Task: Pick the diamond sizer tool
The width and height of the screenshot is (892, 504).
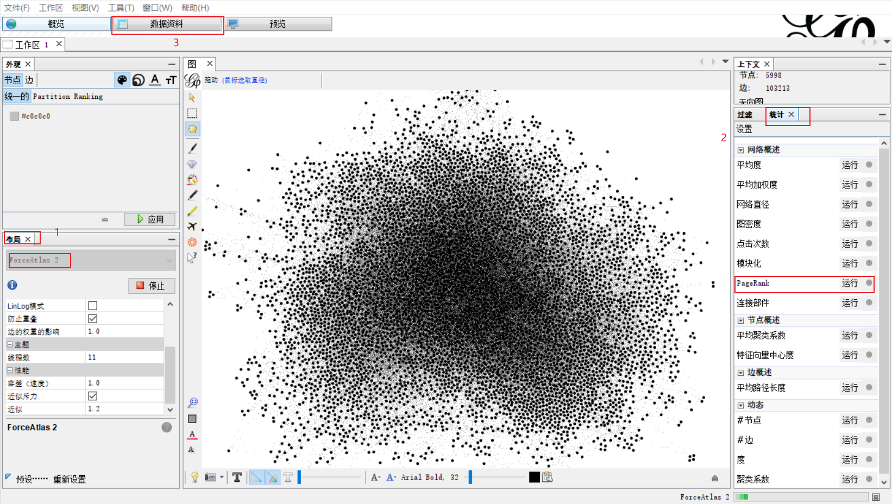Action: [x=192, y=163]
